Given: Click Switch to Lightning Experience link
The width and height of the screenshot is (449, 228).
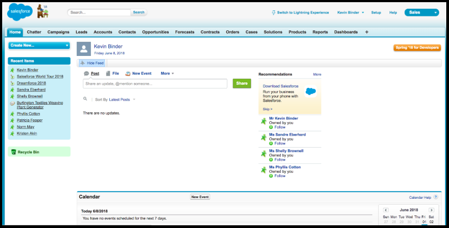Looking at the screenshot, I should (303, 12).
